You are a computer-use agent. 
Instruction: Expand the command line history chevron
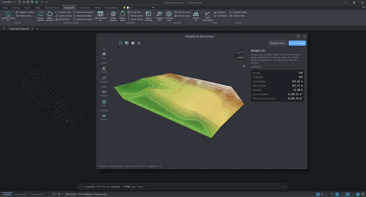(x=285, y=187)
